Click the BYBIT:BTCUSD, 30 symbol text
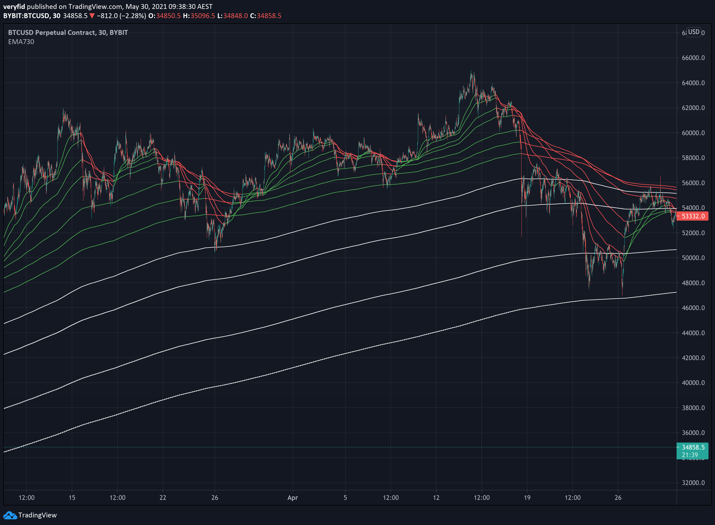Screen dimensions: 715x525 click(32, 16)
